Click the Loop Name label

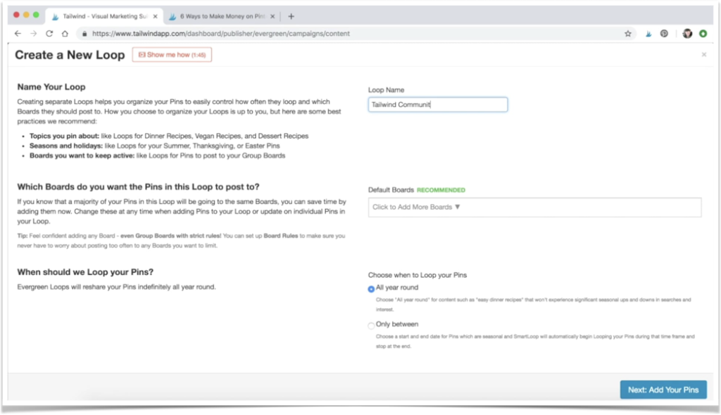pos(387,90)
